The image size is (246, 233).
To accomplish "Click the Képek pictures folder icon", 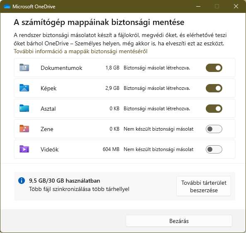I will click(24, 88).
